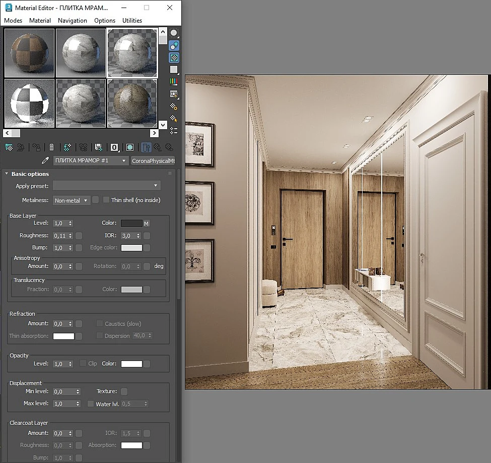Viewport: 491px width, 463px height.
Task: Click the M map button beside Color
Action: pyautogui.click(x=146, y=224)
